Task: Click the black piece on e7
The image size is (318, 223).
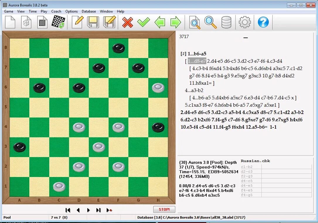Action: [x=99, y=68]
